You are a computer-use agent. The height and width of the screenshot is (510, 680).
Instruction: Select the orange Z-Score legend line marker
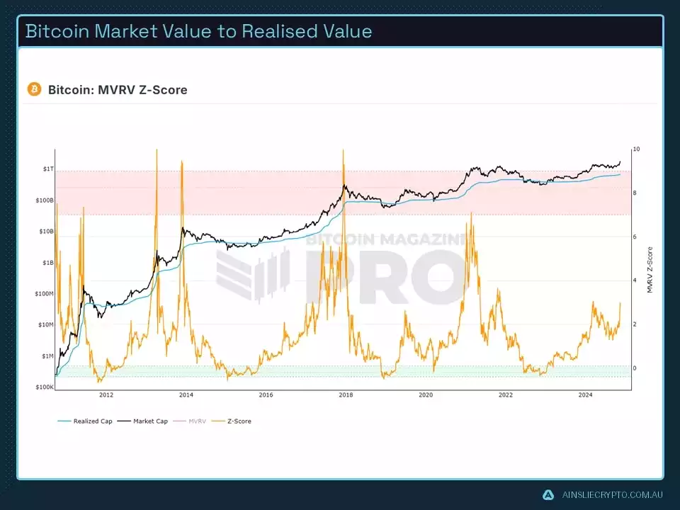pyautogui.click(x=217, y=421)
